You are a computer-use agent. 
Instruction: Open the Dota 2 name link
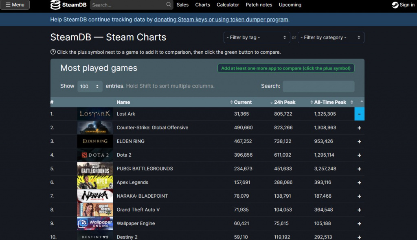click(124, 155)
